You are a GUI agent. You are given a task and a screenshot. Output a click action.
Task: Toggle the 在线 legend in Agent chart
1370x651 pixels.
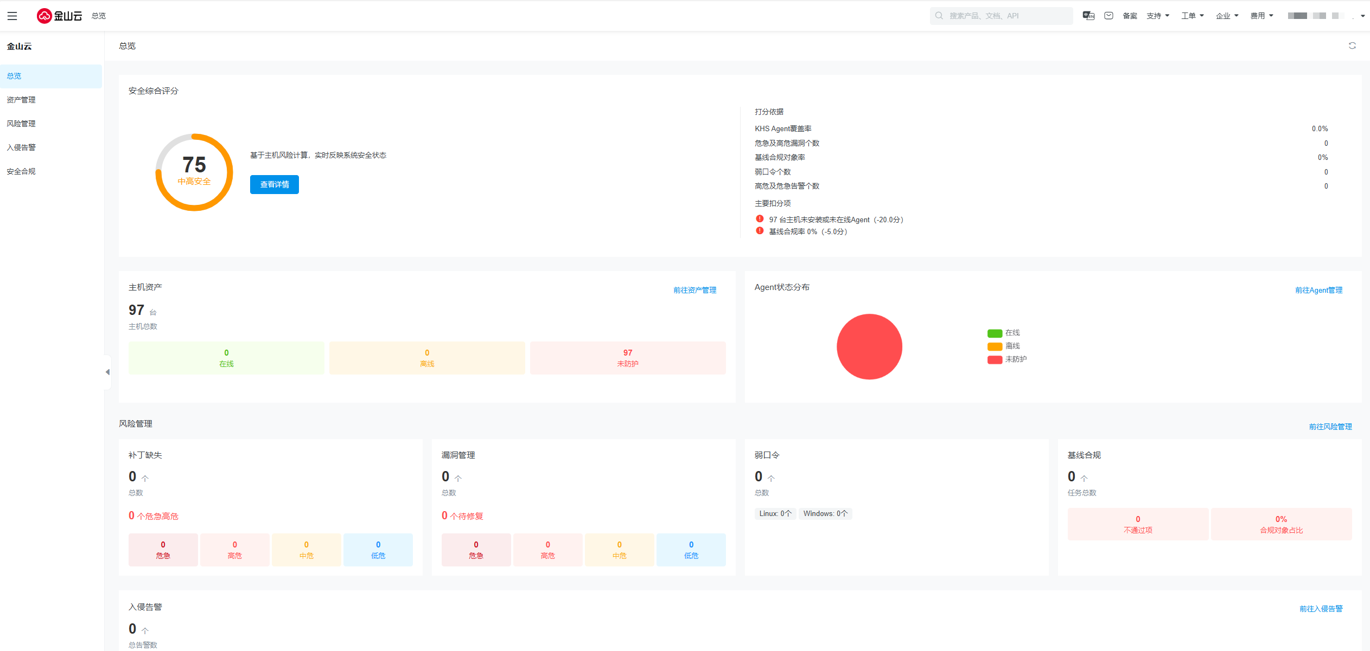pyautogui.click(x=1004, y=333)
